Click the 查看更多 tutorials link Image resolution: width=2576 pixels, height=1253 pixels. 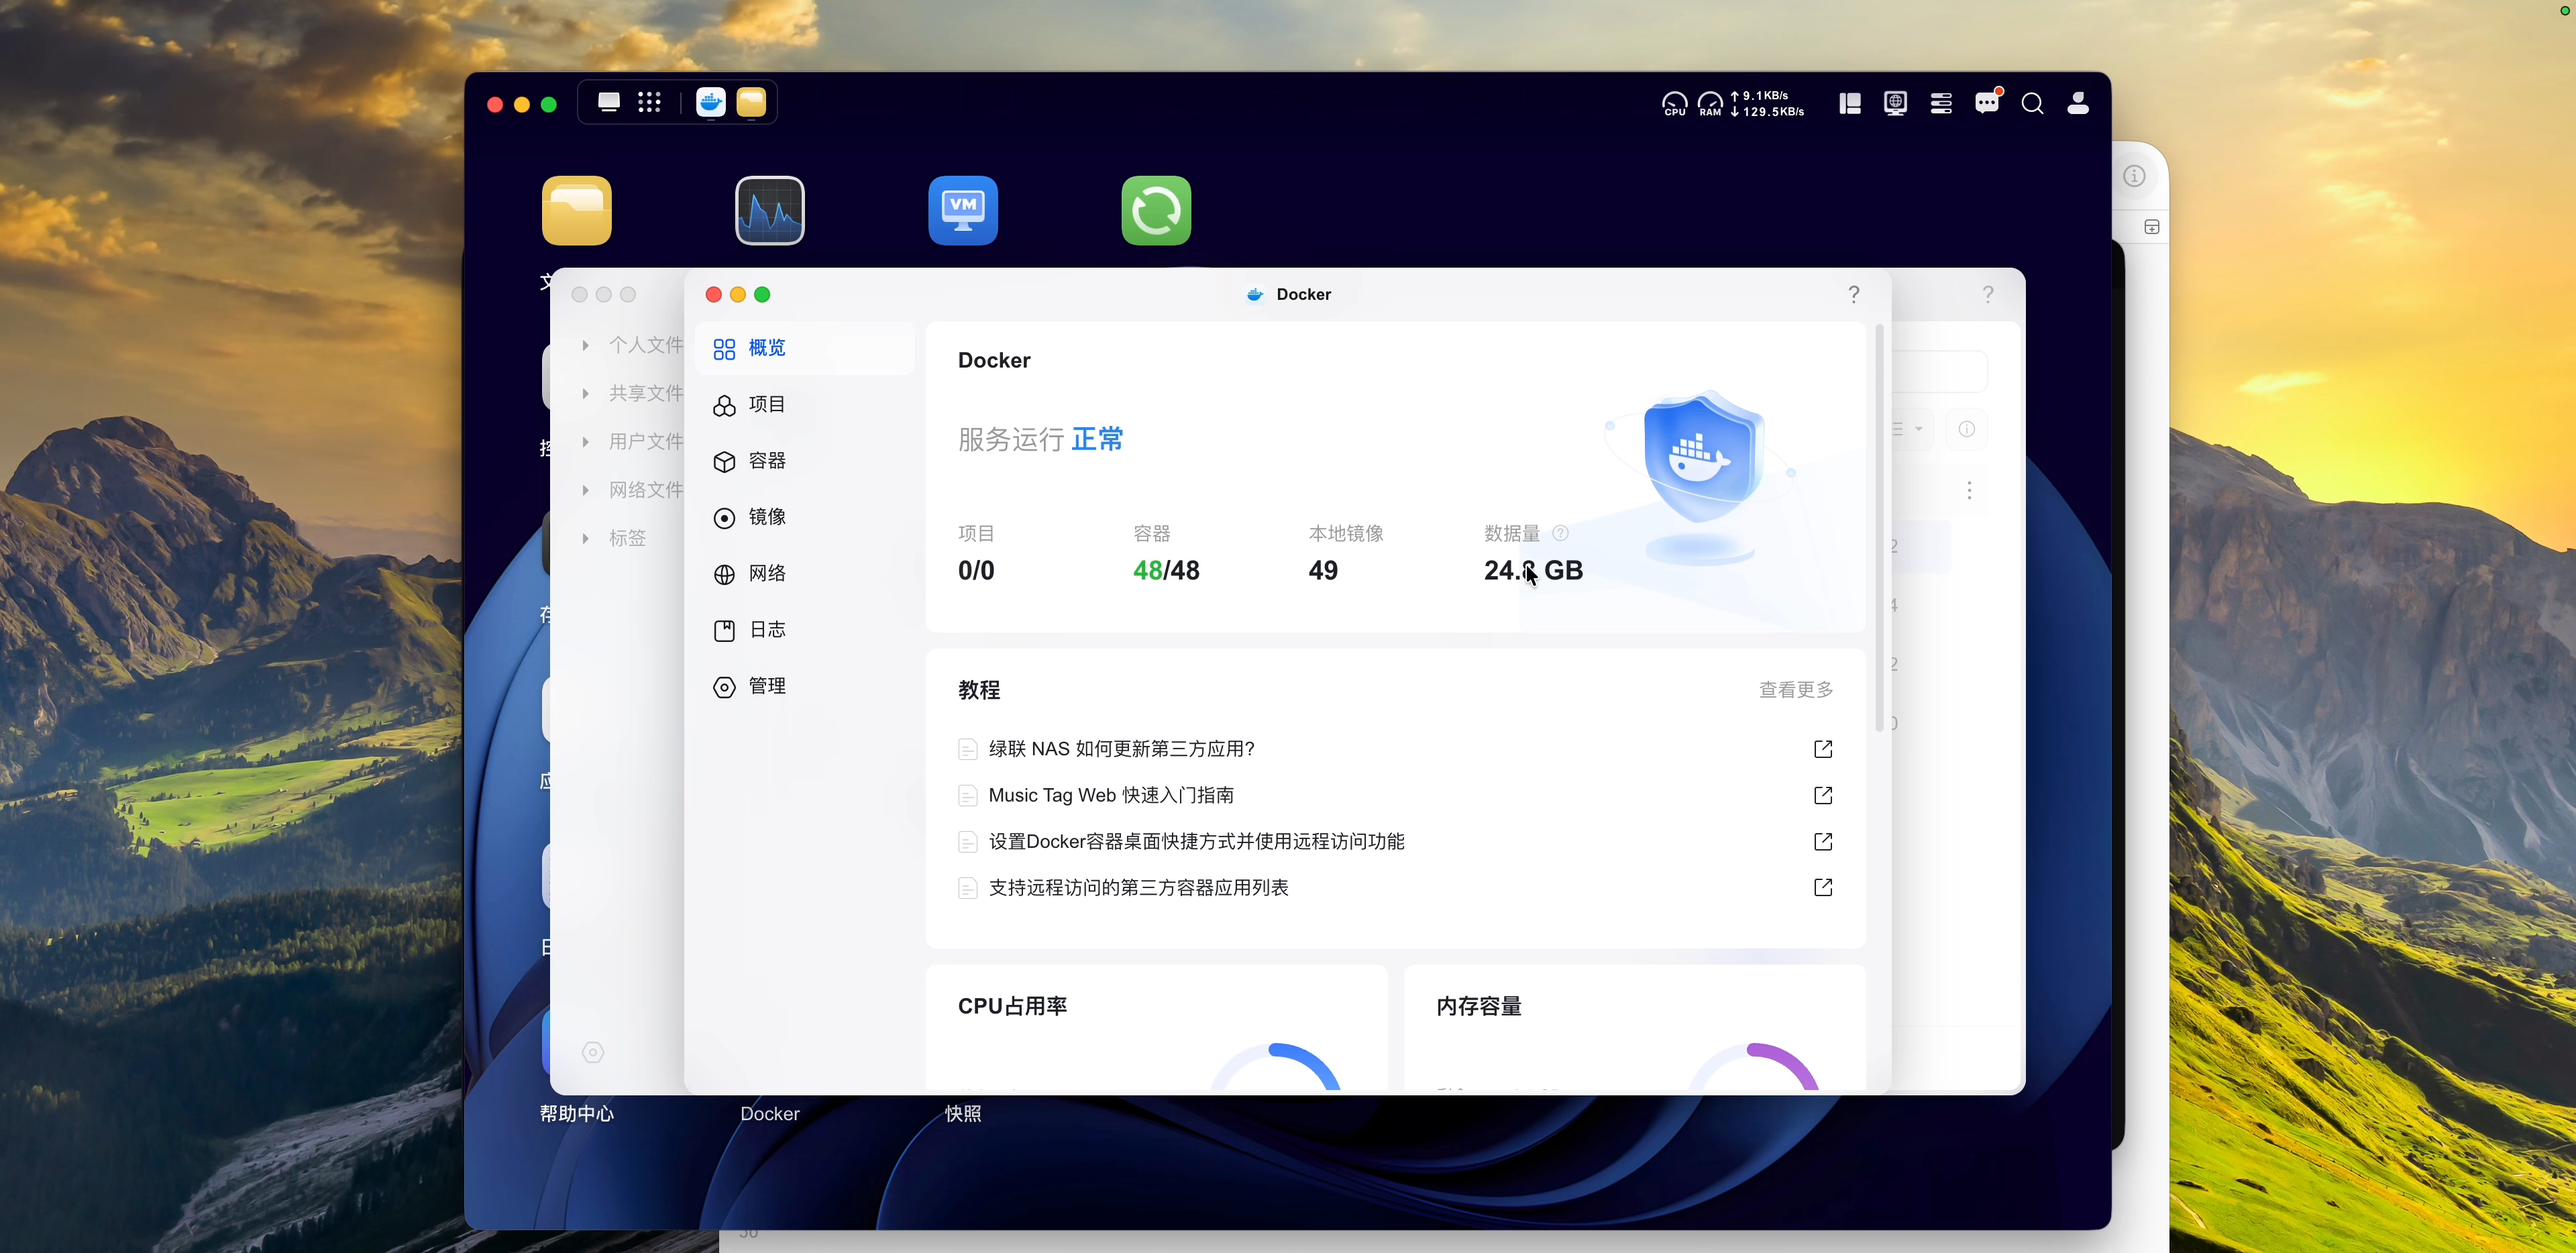pos(1796,690)
